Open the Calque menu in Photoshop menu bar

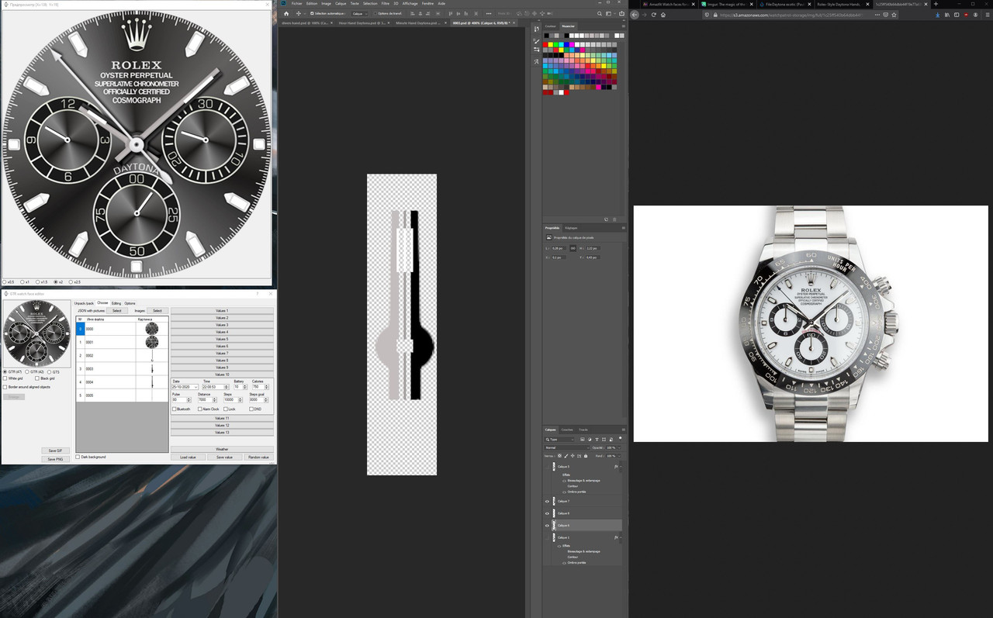(341, 3)
